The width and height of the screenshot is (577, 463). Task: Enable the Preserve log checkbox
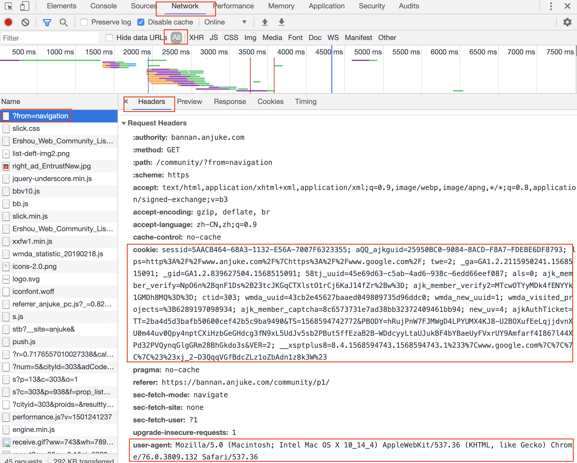(x=84, y=22)
